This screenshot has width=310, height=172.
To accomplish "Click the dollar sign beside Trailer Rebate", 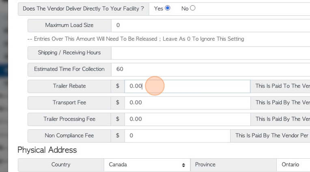I will pyautogui.click(x=118, y=86).
